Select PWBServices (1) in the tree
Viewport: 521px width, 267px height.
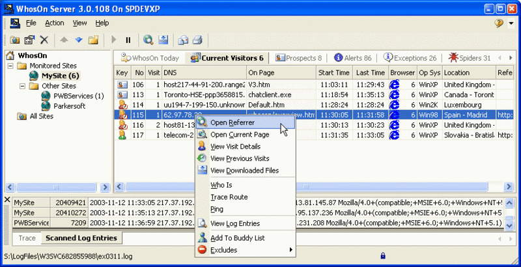coord(79,96)
